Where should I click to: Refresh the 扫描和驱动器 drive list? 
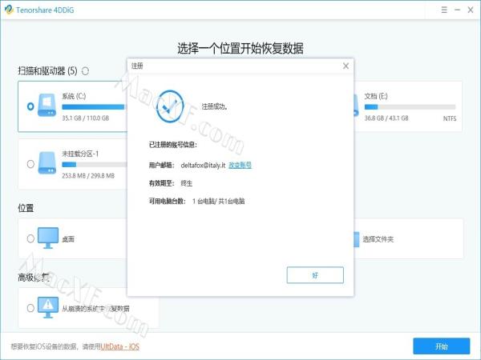coord(86,71)
